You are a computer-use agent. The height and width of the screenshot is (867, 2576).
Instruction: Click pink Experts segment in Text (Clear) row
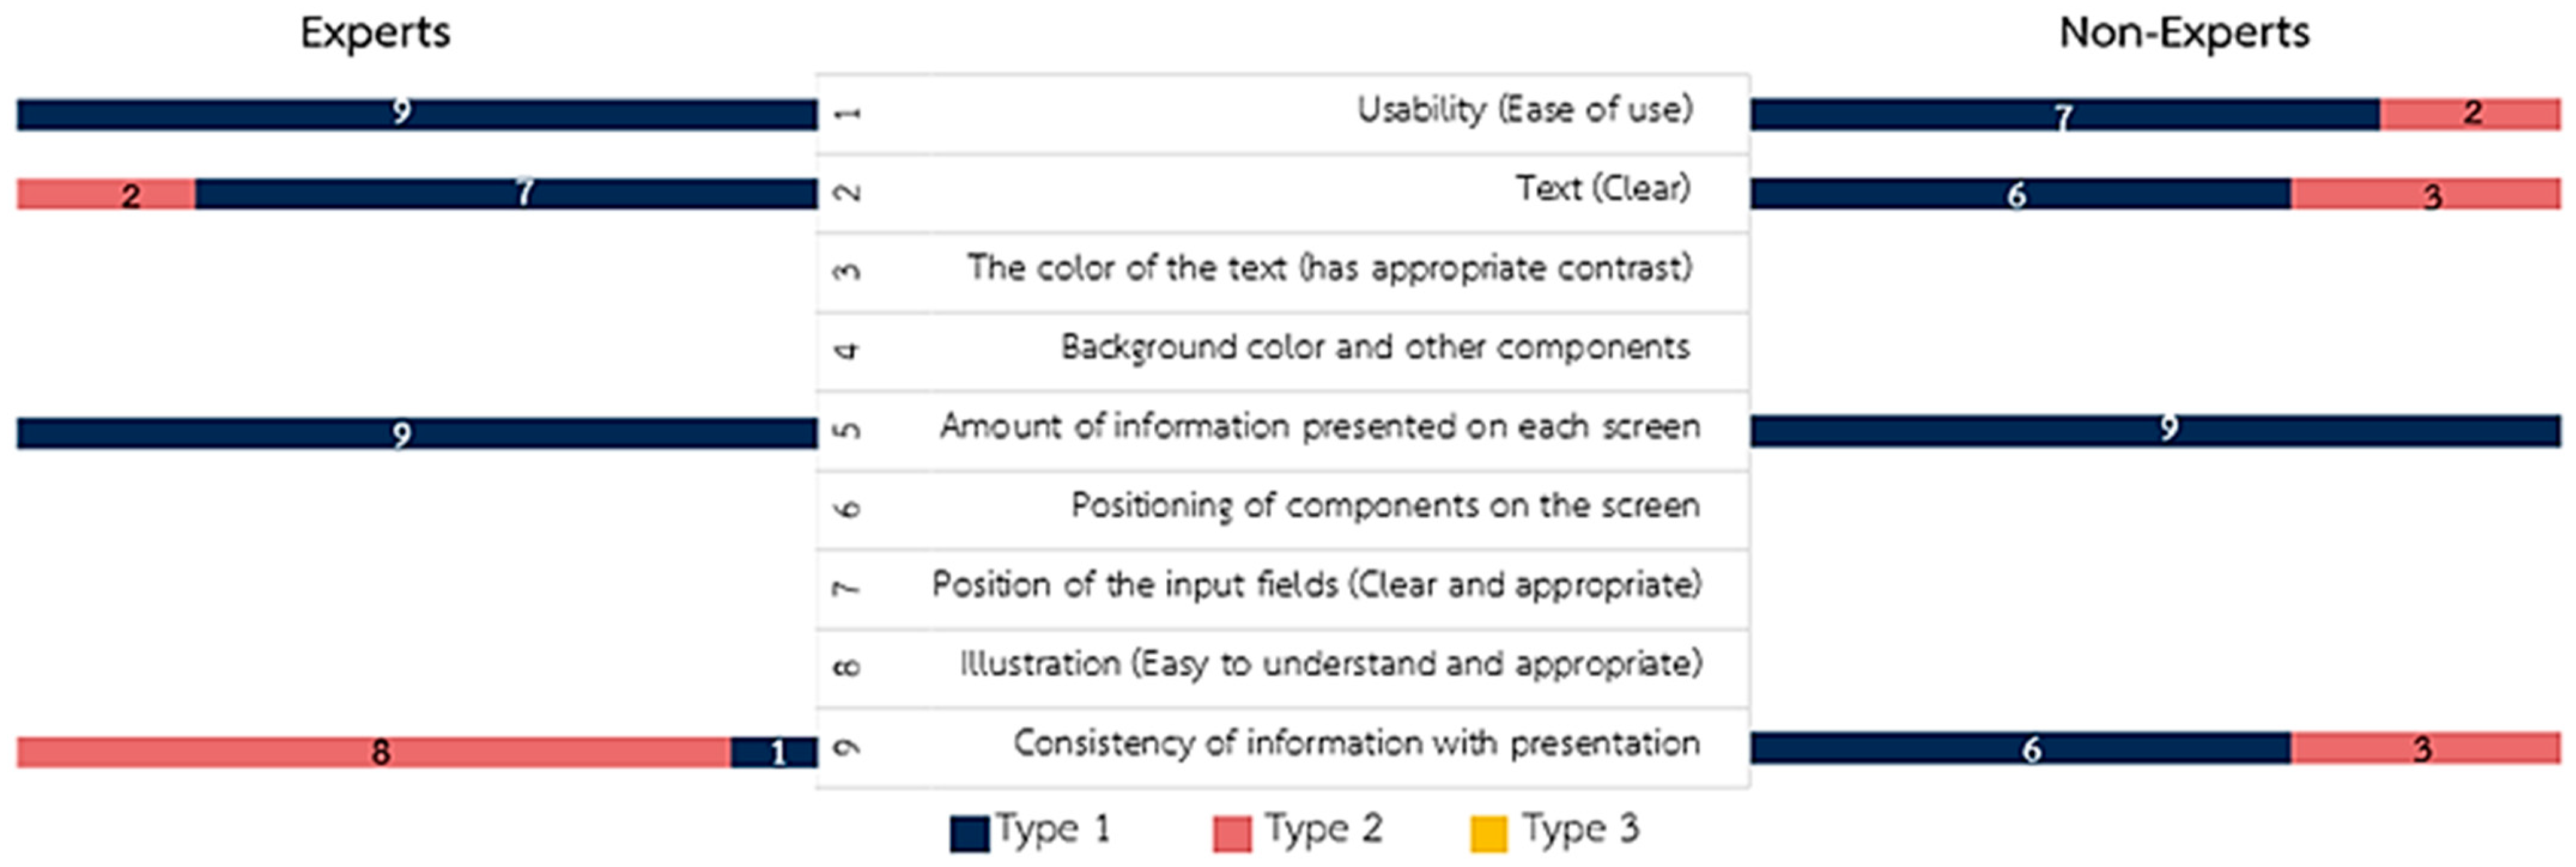point(106,193)
